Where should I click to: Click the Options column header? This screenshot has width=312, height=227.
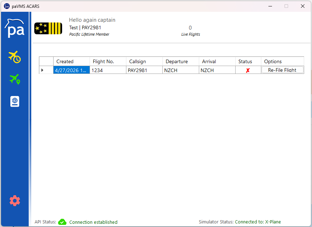(x=283, y=61)
